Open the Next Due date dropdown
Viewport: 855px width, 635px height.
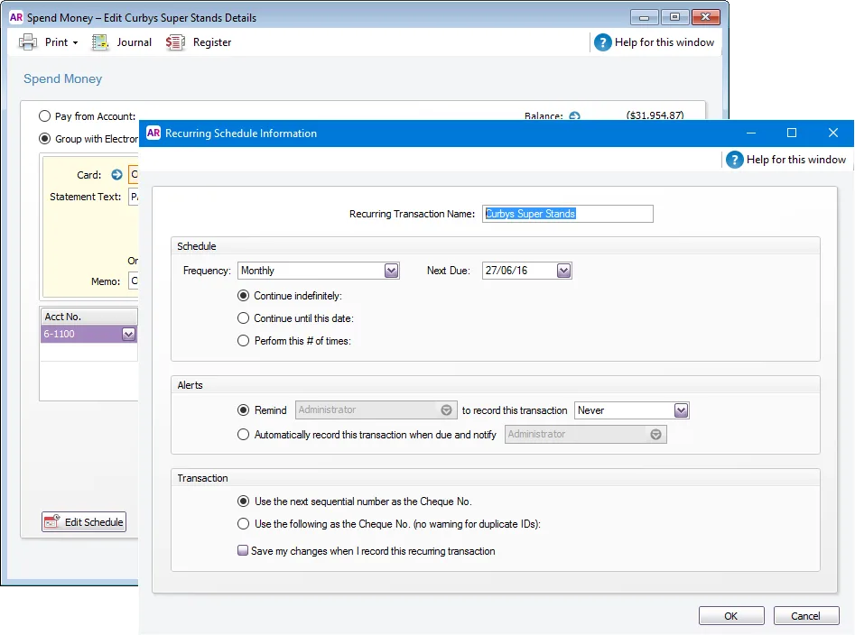[563, 271]
